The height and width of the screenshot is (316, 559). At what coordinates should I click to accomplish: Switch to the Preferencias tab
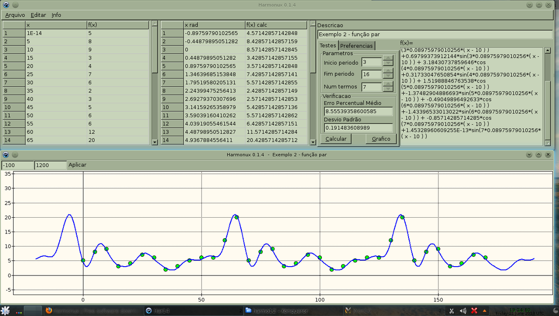[356, 46]
